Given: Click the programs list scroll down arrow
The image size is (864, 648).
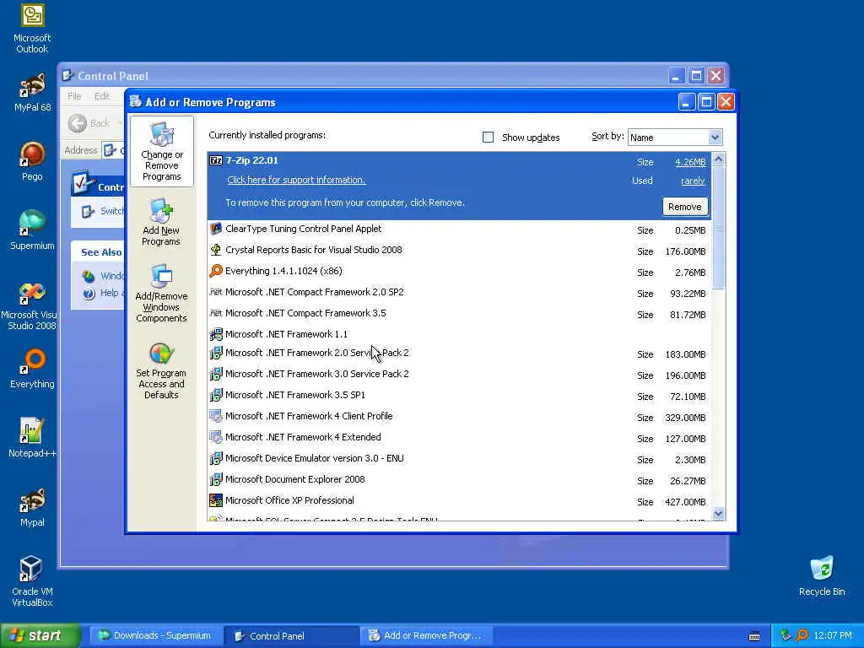Looking at the screenshot, I should click(x=719, y=514).
